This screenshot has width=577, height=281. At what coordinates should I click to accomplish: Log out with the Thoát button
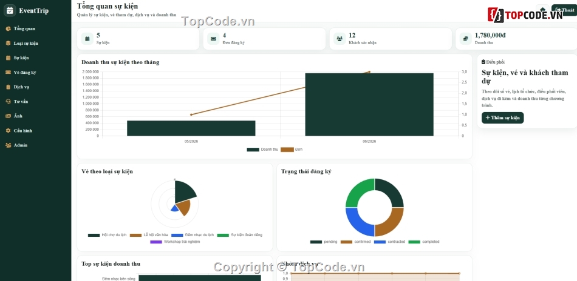(564, 10)
